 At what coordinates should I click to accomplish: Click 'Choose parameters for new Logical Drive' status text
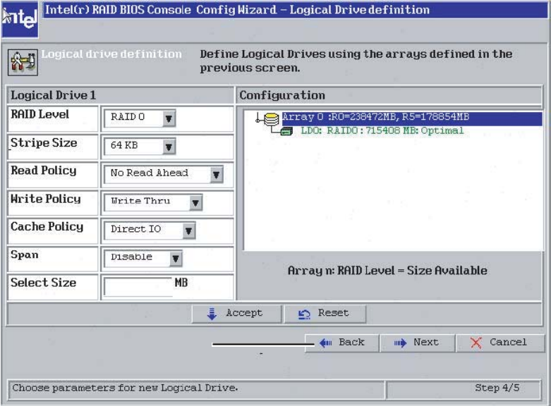(x=125, y=388)
